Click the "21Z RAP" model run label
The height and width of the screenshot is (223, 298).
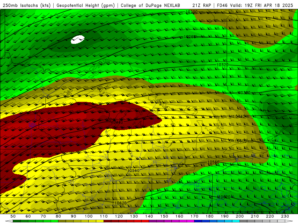(202, 5)
